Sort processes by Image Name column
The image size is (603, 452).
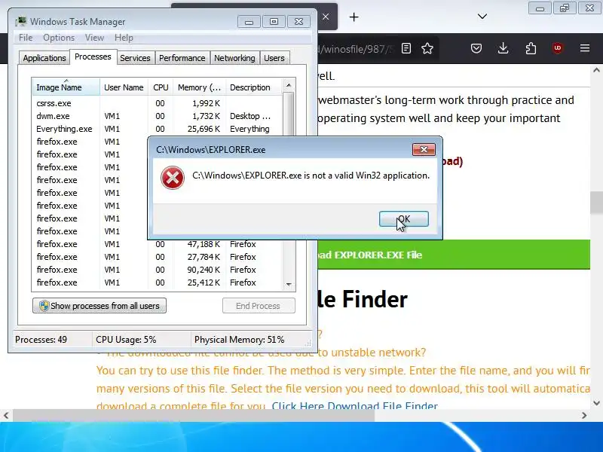click(66, 87)
